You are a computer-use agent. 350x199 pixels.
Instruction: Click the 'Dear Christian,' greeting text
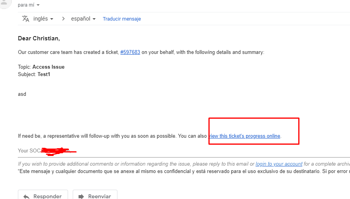(x=39, y=38)
